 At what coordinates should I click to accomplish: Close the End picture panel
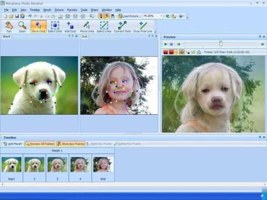[x=156, y=36]
